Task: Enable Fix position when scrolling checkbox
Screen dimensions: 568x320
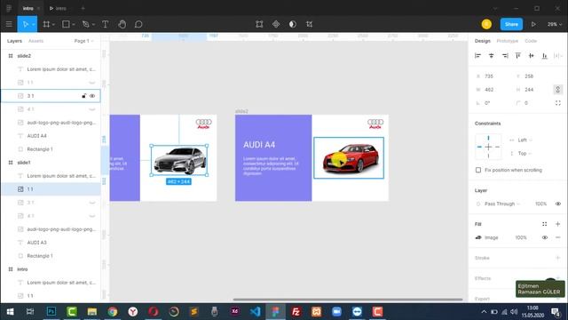Action: 478,170
